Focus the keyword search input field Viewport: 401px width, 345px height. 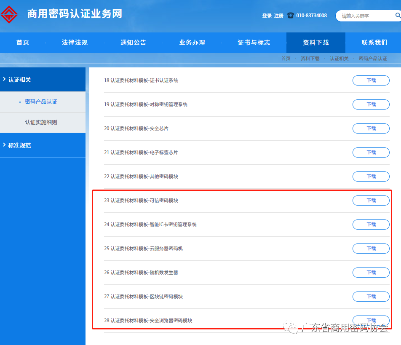click(x=365, y=16)
